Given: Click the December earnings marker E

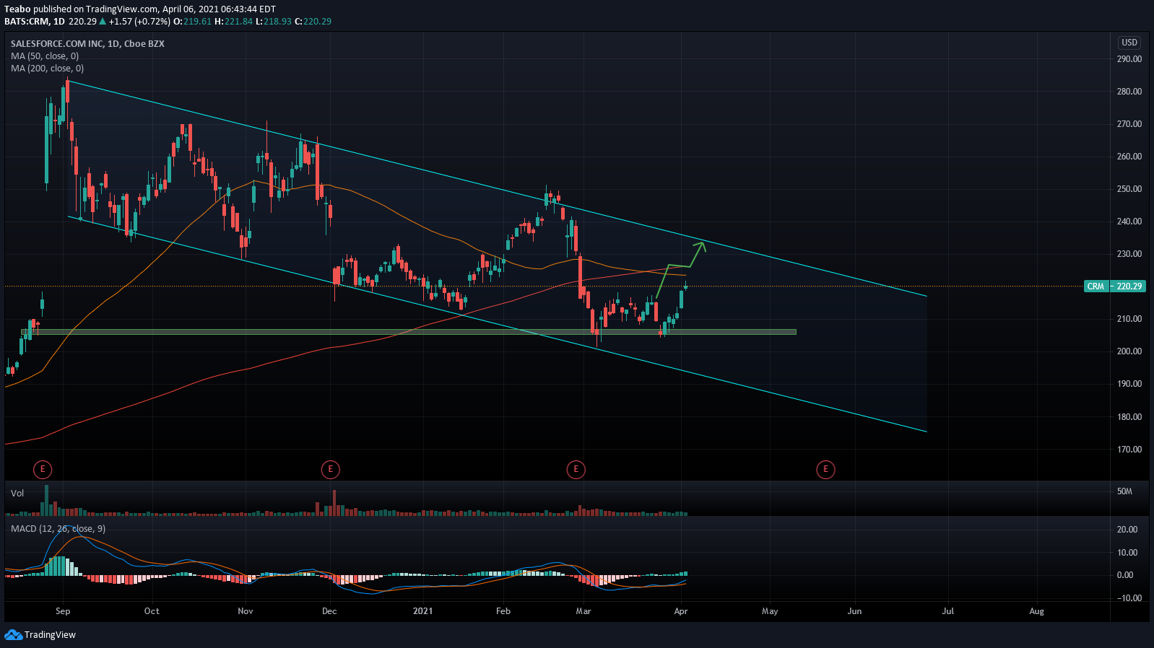Looking at the screenshot, I should 330,470.
